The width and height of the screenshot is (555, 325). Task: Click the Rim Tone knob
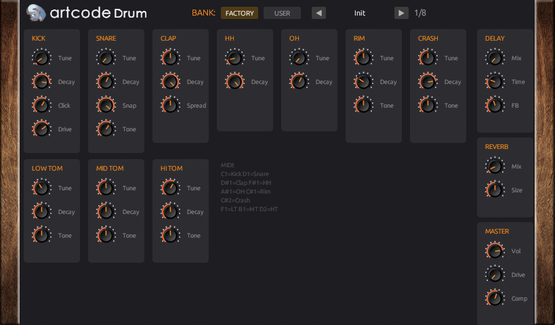coord(363,106)
